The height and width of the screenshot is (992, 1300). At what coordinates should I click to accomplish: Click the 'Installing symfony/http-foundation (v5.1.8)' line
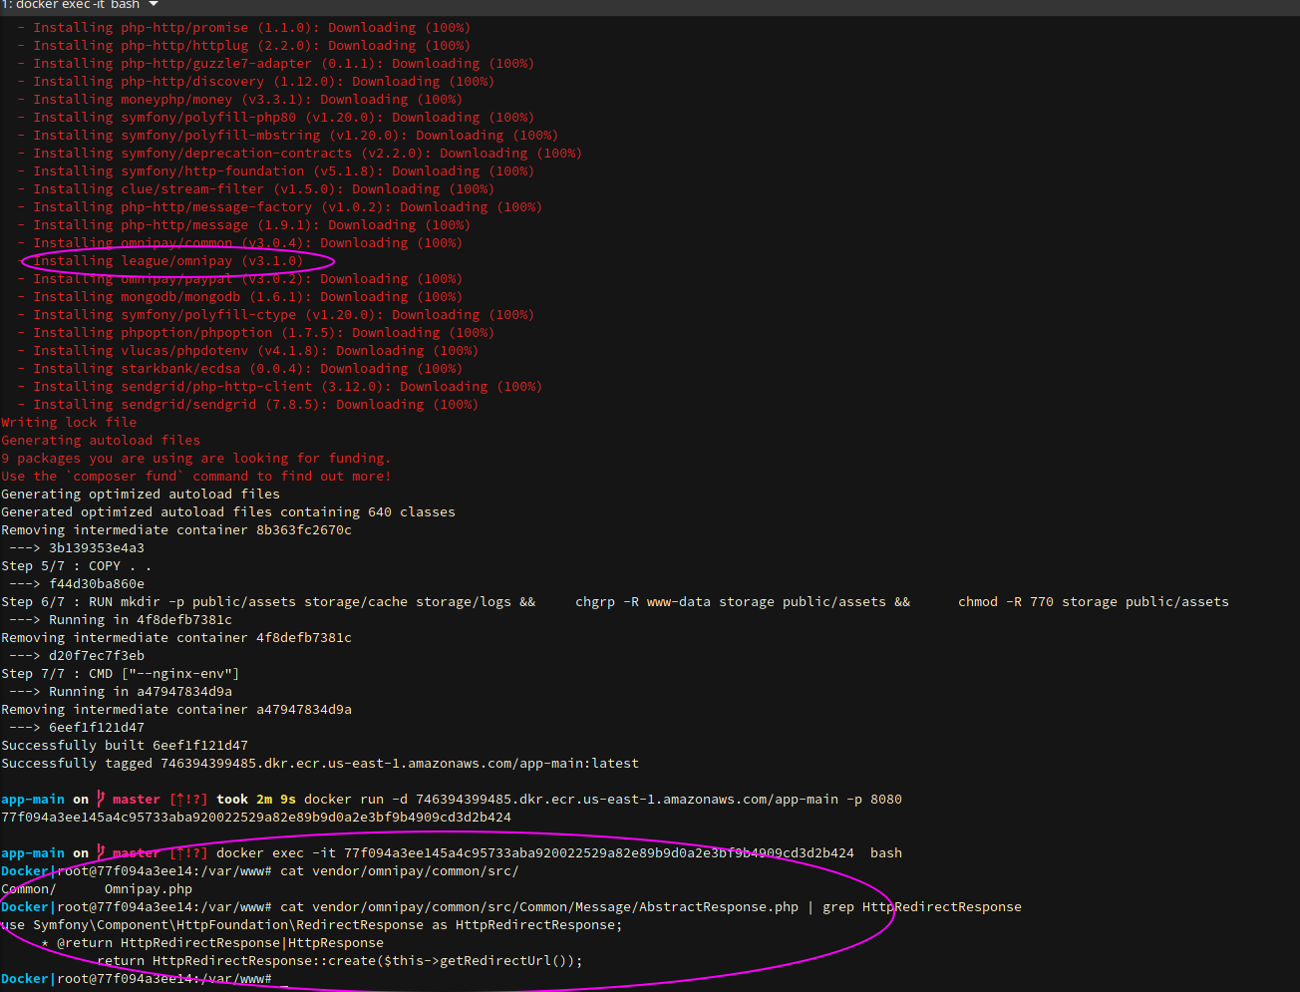pos(275,171)
